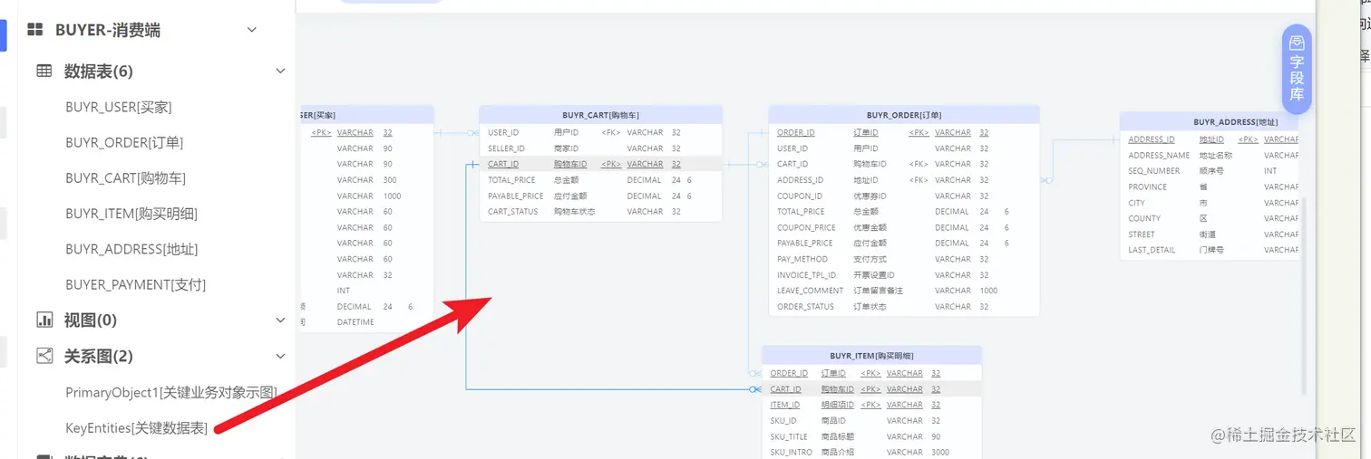
Task: Click SKU_TITLE field in BUYR_ITEM entity
Action: (789, 436)
